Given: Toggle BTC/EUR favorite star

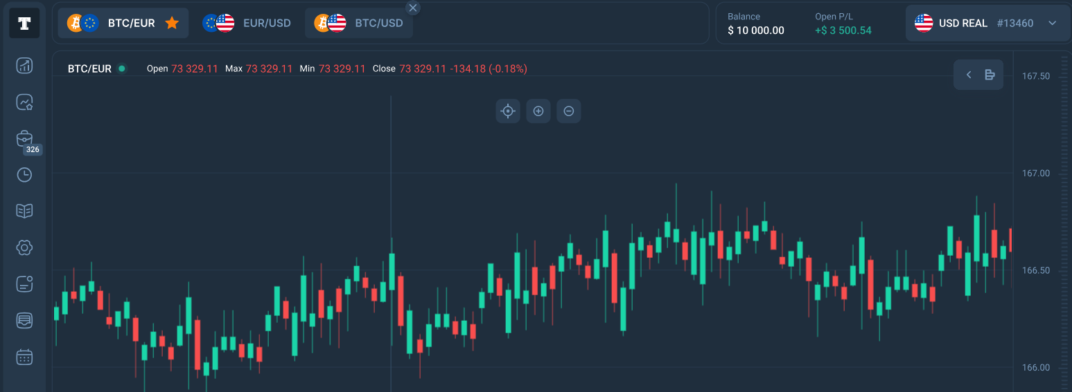Looking at the screenshot, I should point(172,23).
